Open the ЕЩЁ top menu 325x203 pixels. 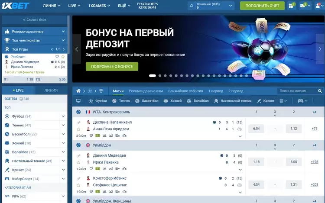pyautogui.click(x=124, y=6)
